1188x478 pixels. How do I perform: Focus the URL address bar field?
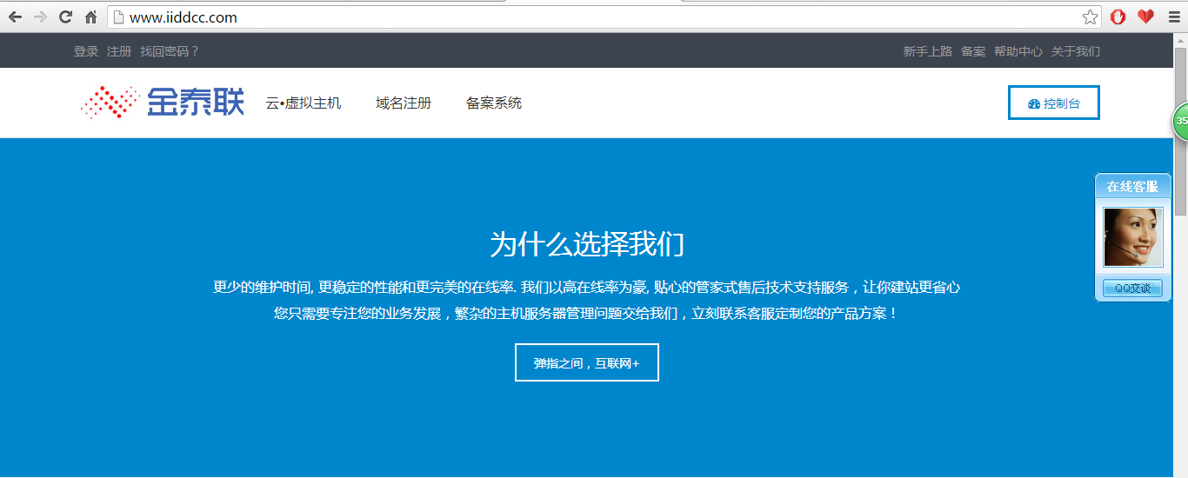tap(600, 17)
